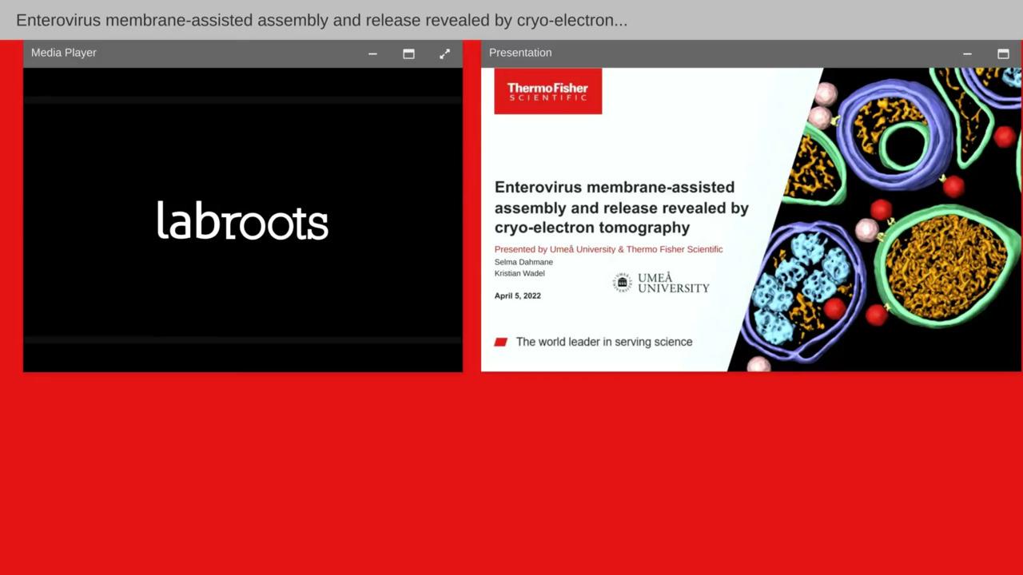
Task: Click the 'Presented by Umeå University' red text
Action: coord(608,249)
